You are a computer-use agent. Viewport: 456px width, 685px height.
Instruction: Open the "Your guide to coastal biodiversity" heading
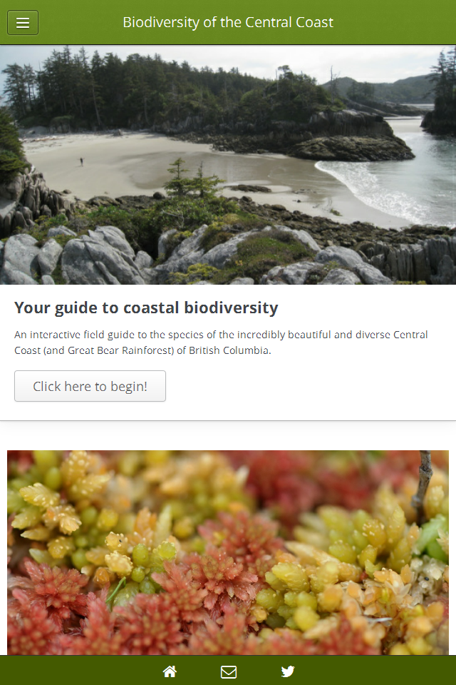pos(146,308)
